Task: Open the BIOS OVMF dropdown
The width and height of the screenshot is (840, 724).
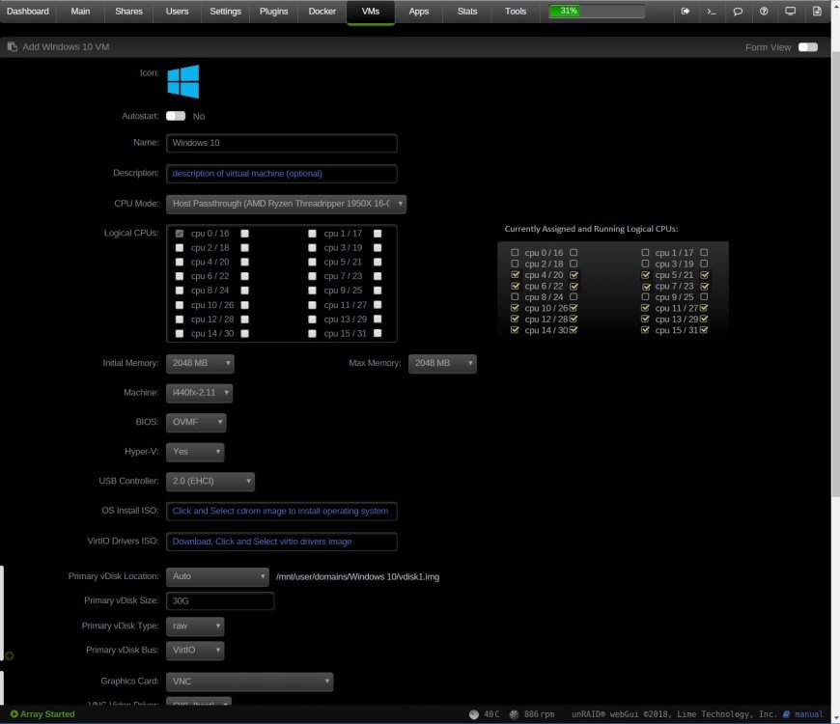Action: (x=196, y=423)
